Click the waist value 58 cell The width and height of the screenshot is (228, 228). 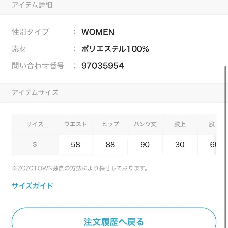click(x=75, y=145)
